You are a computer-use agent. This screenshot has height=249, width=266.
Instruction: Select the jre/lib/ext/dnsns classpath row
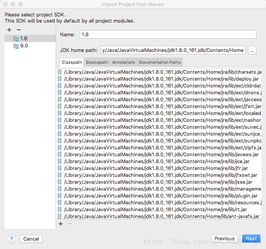pos(159,93)
